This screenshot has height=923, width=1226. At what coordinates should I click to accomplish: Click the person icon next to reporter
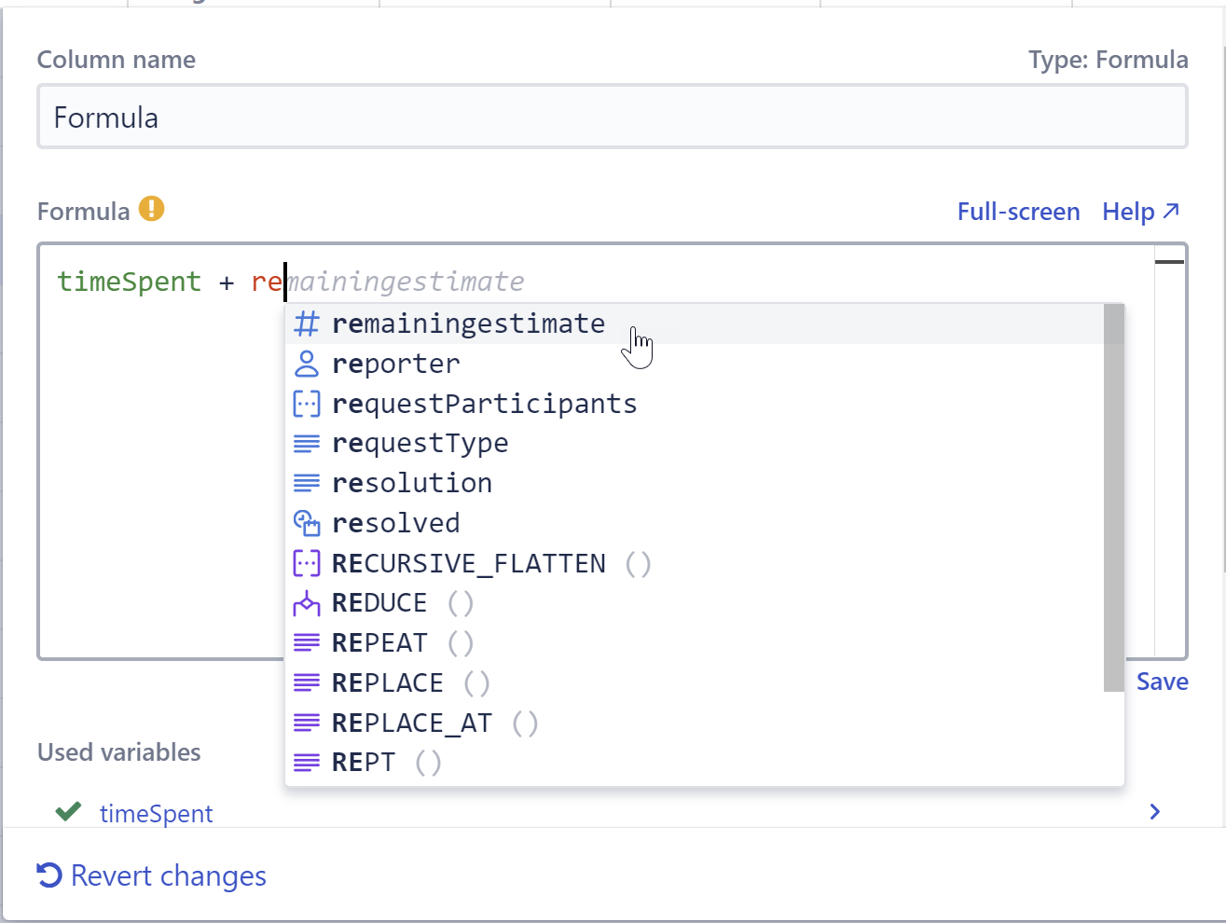(307, 364)
